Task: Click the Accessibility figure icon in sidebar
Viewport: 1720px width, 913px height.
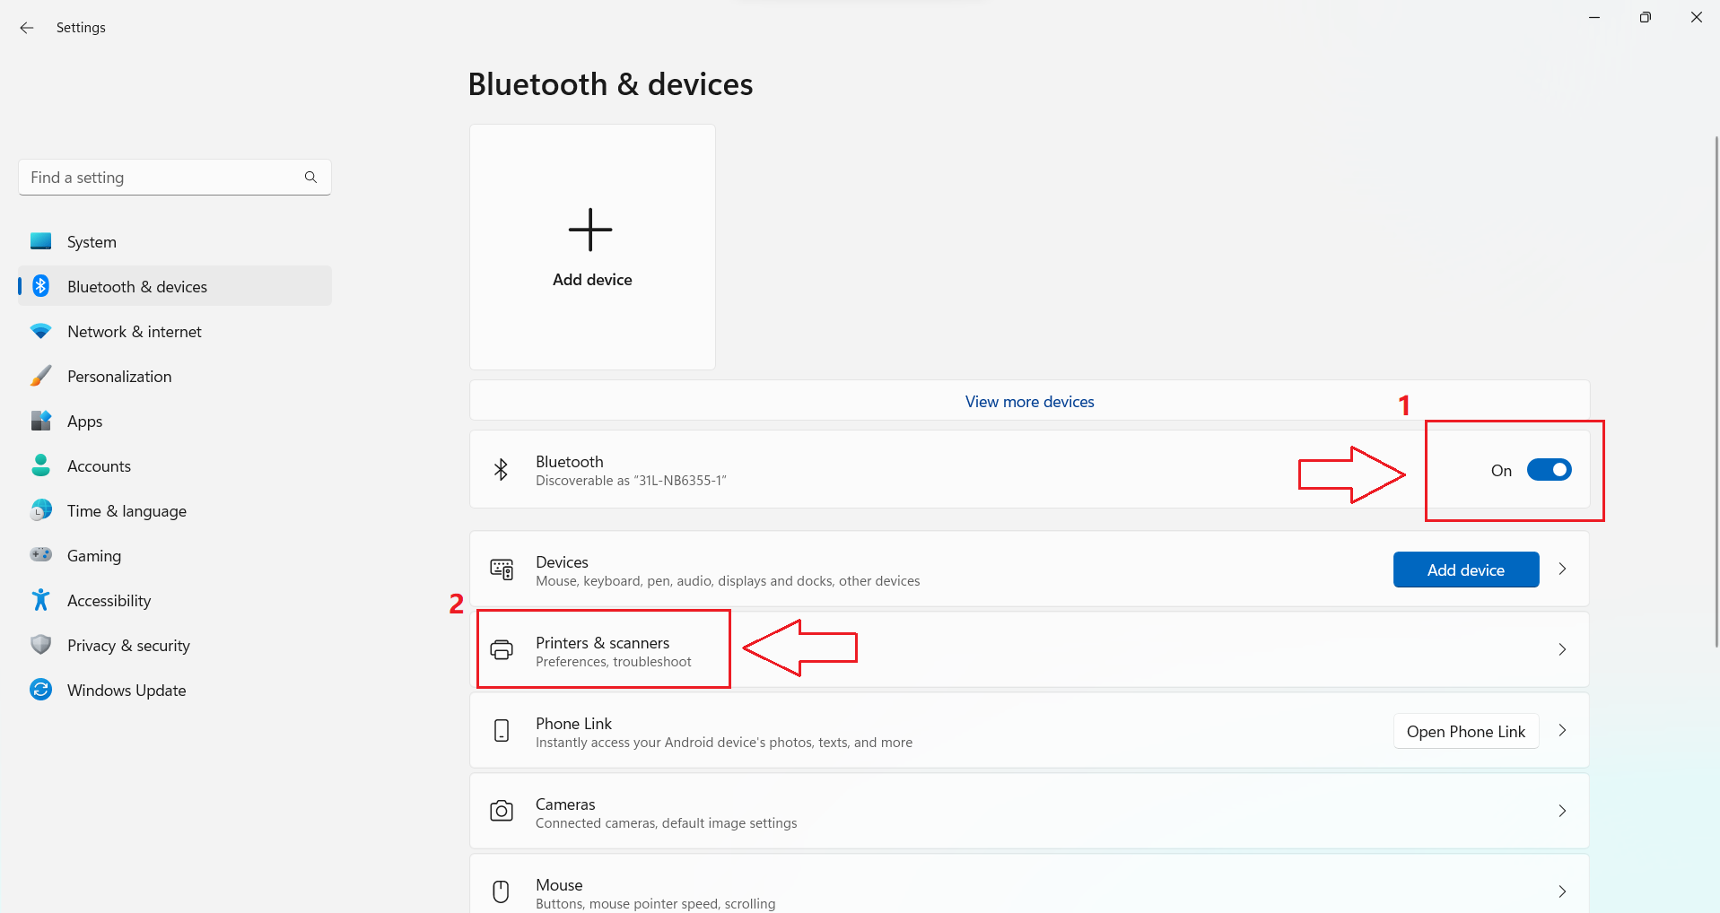Action: [x=40, y=600]
